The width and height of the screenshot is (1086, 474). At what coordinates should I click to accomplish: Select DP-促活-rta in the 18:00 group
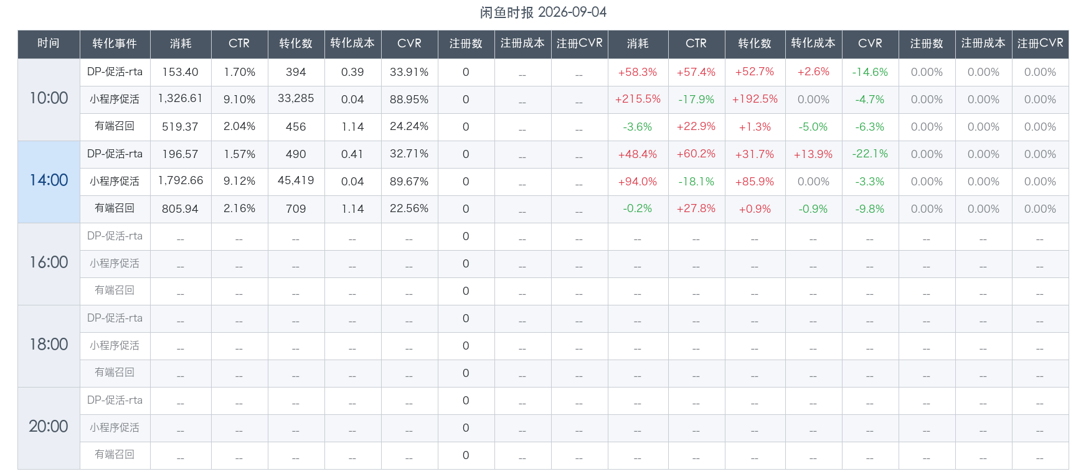pos(115,318)
